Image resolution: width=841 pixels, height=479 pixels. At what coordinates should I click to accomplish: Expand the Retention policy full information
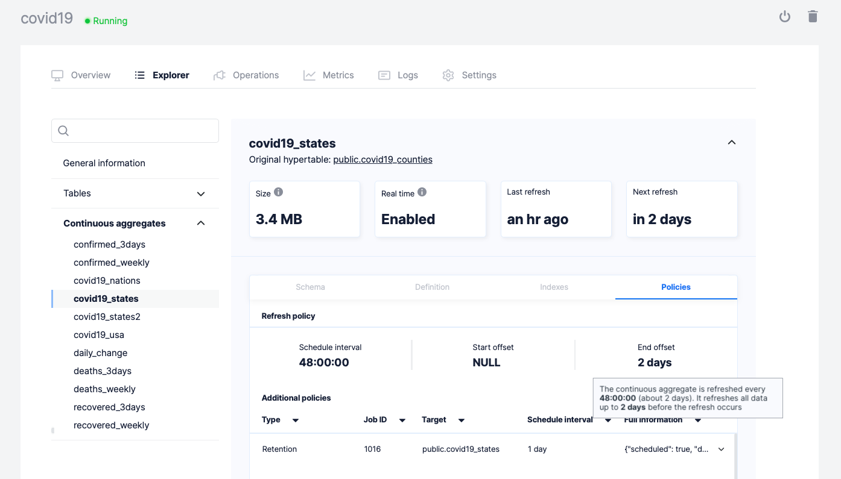pyautogui.click(x=721, y=449)
